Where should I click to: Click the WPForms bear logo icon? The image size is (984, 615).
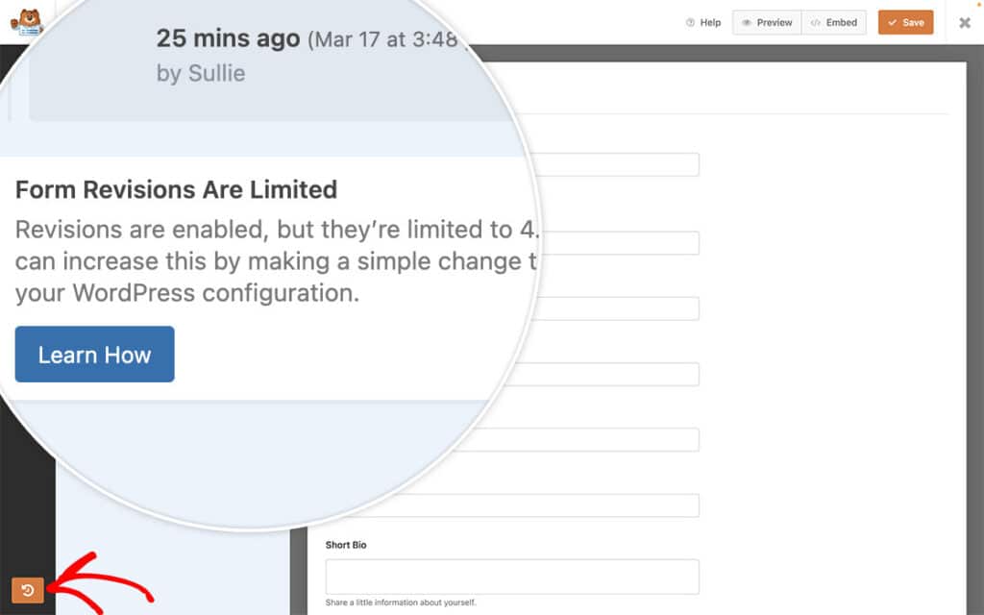pyautogui.click(x=27, y=21)
